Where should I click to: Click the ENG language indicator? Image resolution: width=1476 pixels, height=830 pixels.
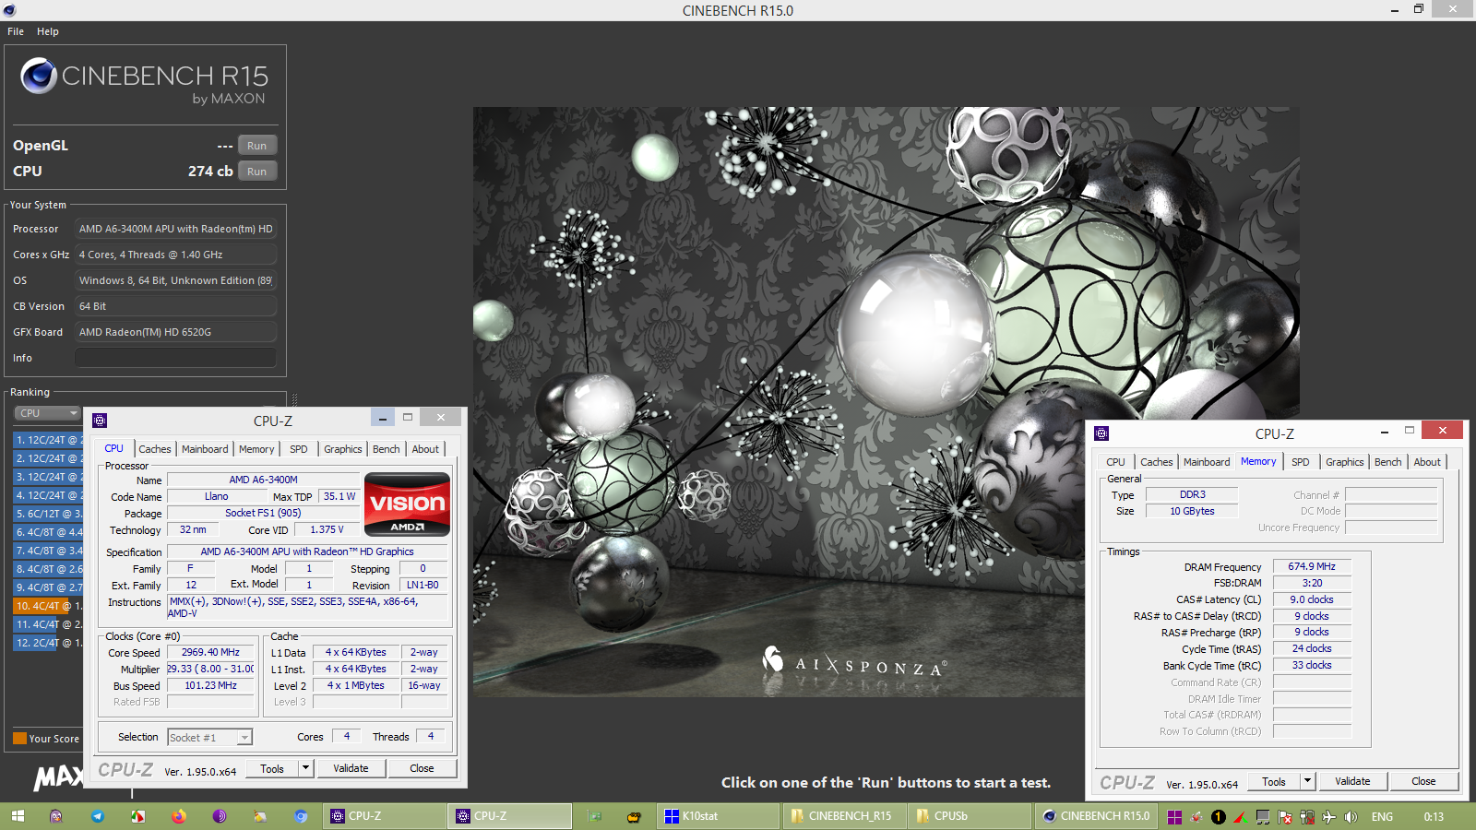tap(1382, 817)
